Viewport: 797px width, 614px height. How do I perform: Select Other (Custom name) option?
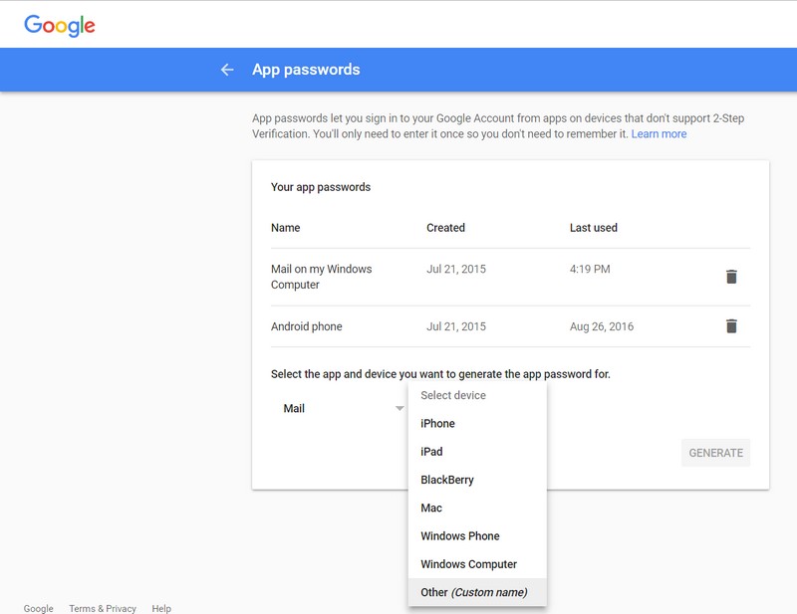(x=477, y=592)
